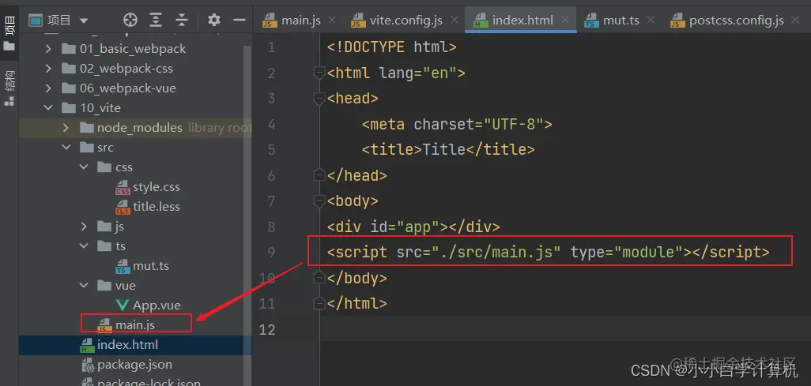Viewport: 811px width, 386px height.
Task: Open title.less in project tree
Action: pos(157,207)
